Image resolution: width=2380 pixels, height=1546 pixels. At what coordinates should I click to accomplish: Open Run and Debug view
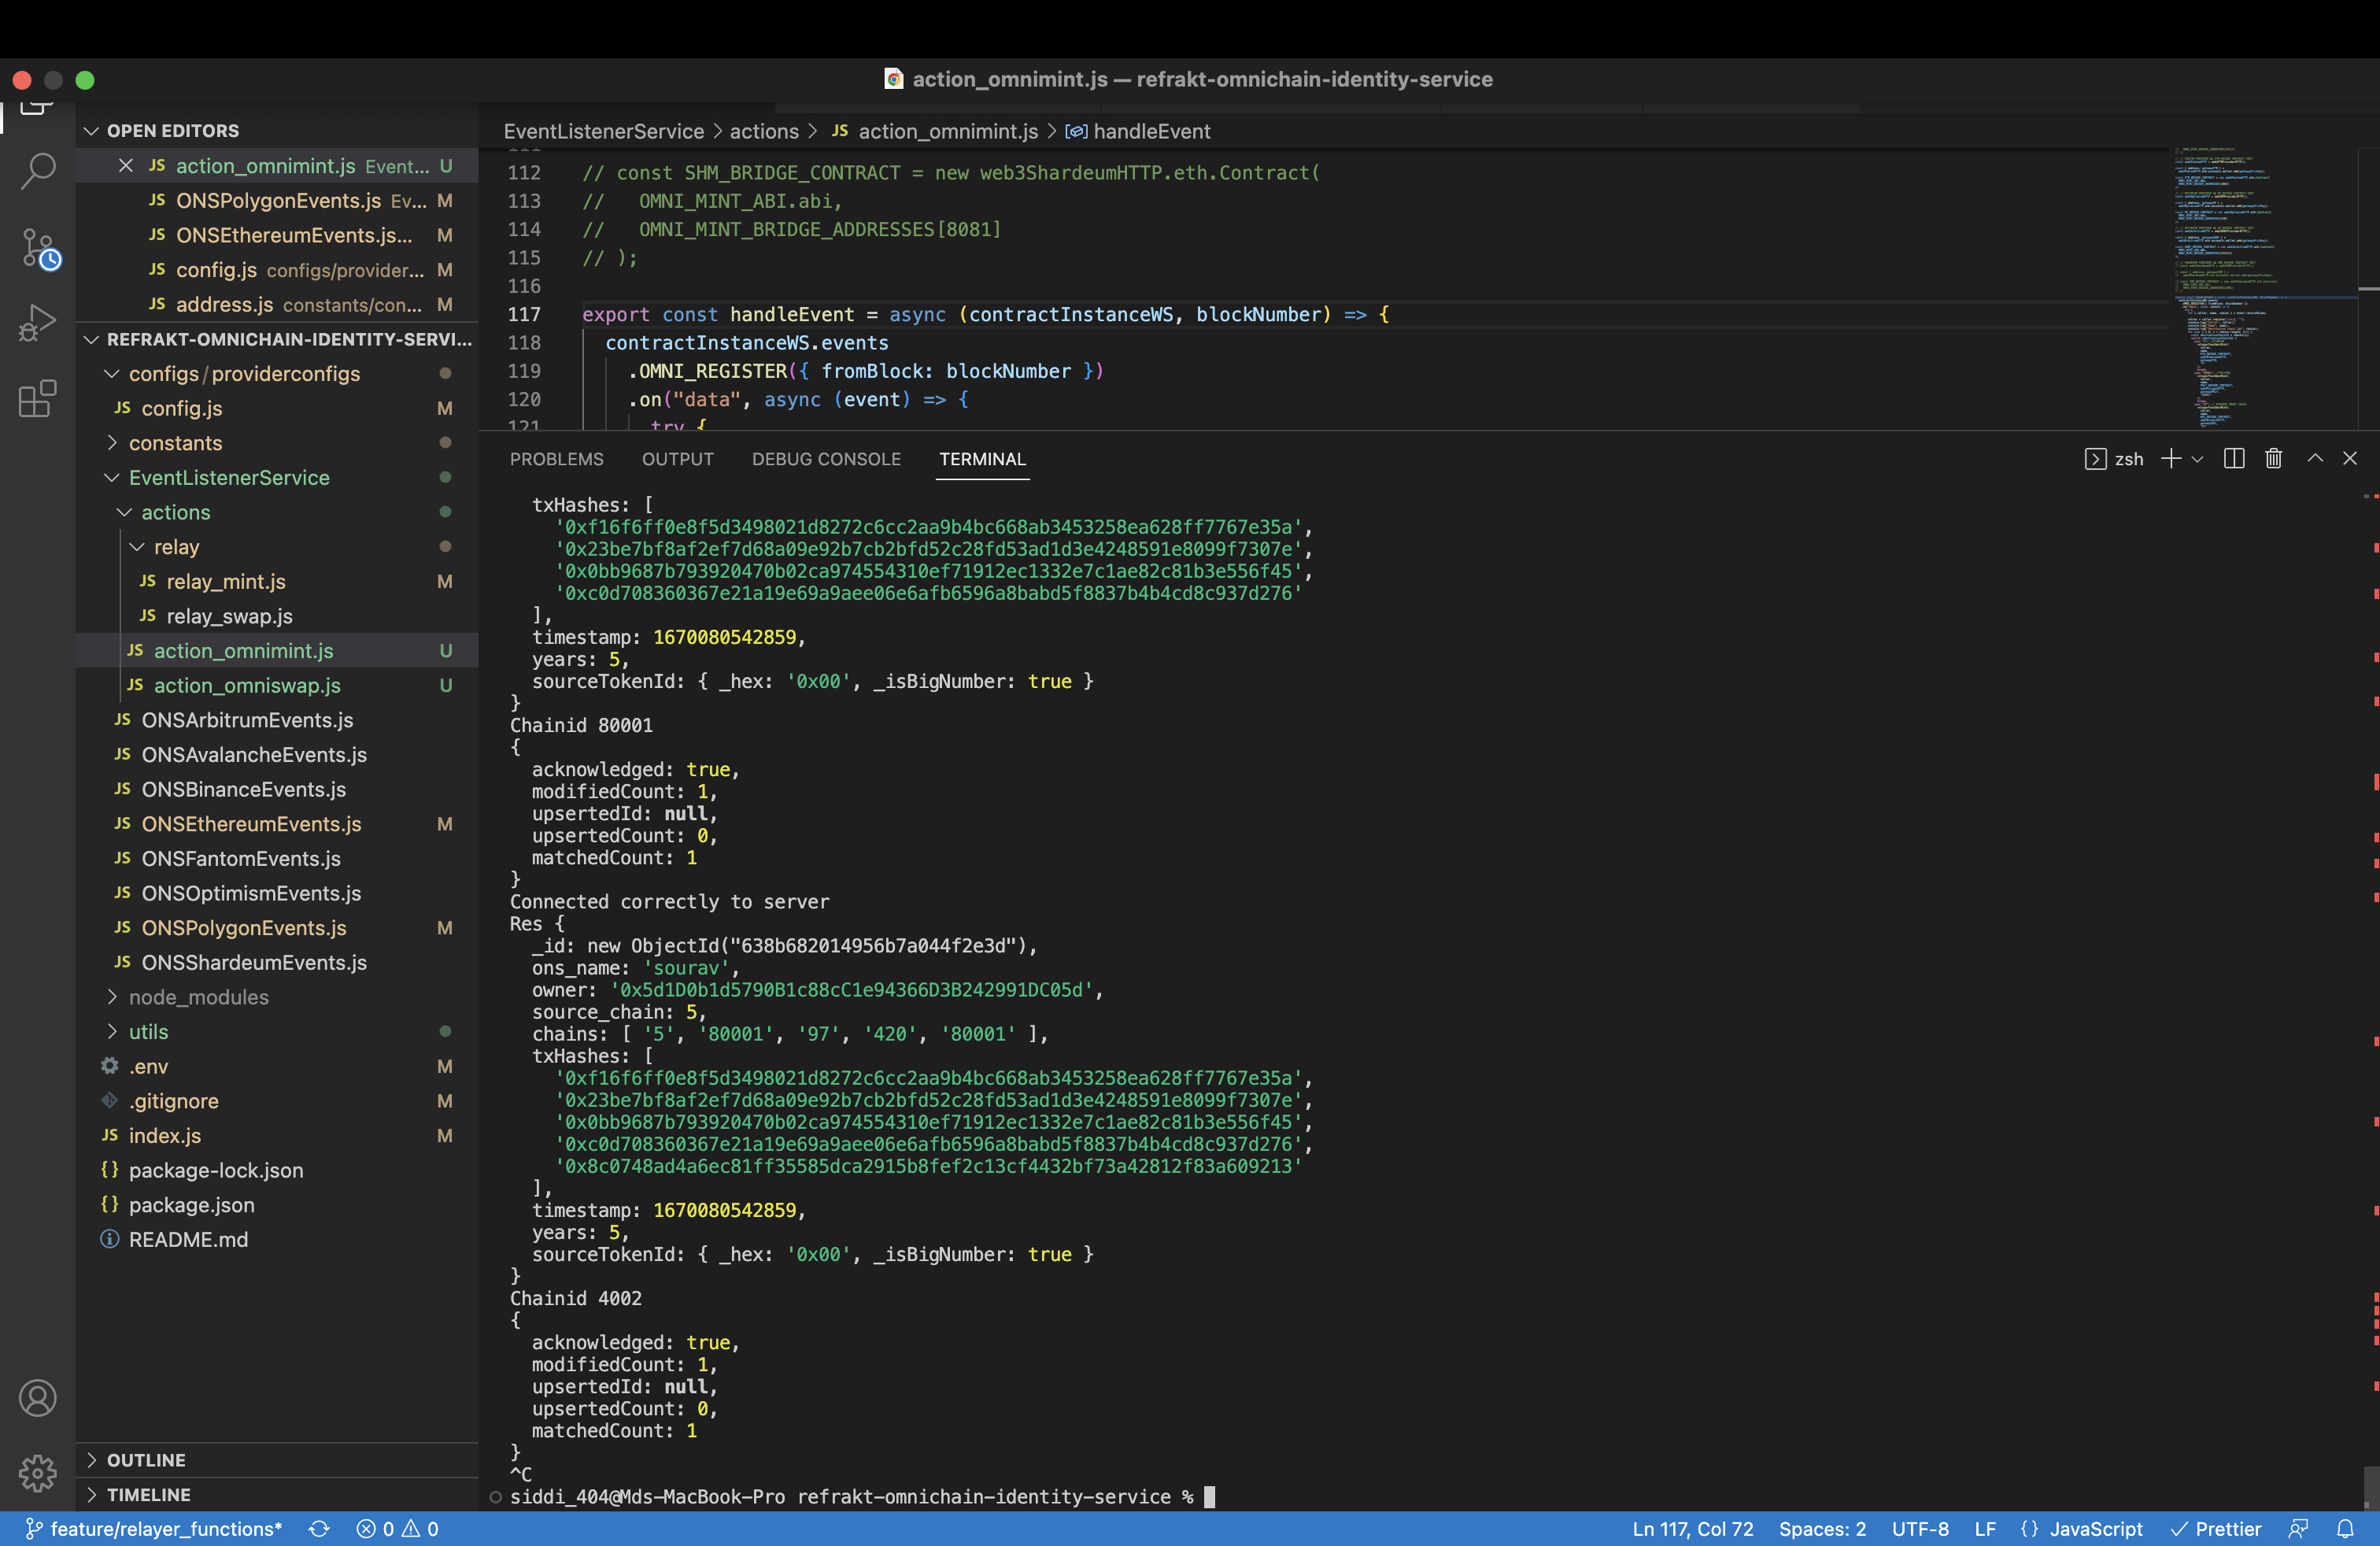pos(38,323)
